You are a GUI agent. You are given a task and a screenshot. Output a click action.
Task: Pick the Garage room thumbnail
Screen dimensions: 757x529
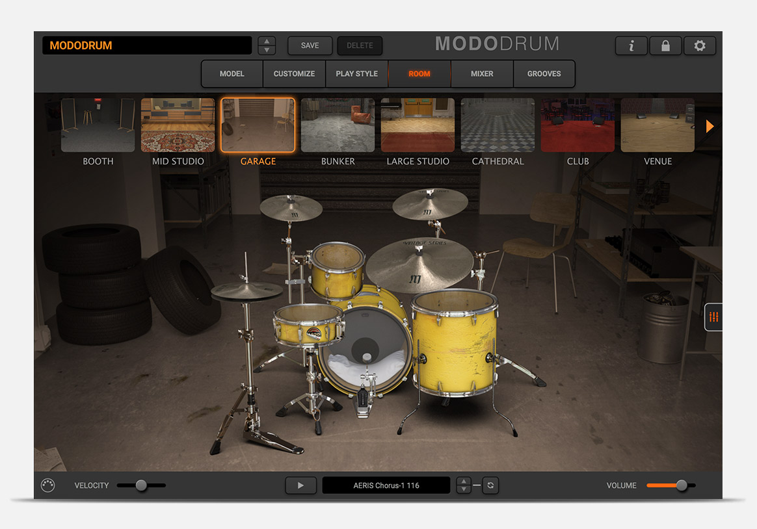click(258, 125)
